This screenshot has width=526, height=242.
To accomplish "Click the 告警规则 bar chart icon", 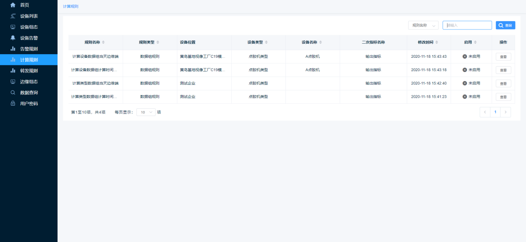I will 13,49.
